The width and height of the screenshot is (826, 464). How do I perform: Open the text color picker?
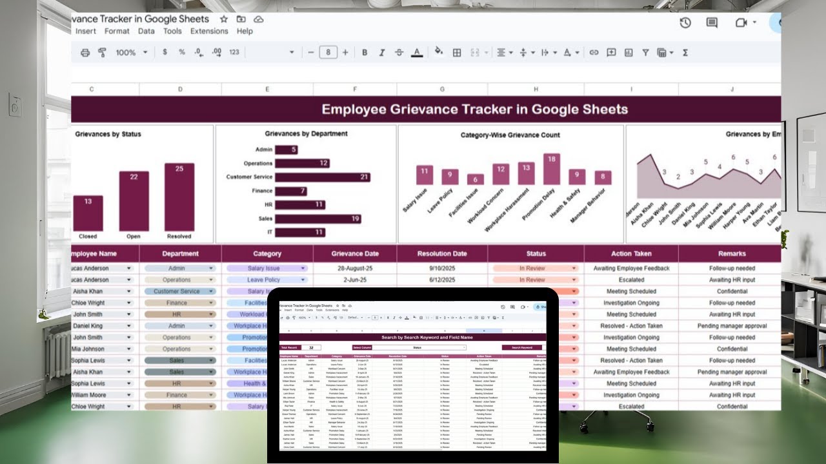point(417,53)
